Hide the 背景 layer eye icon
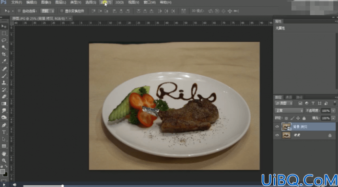338x187 pixels. click(277, 135)
